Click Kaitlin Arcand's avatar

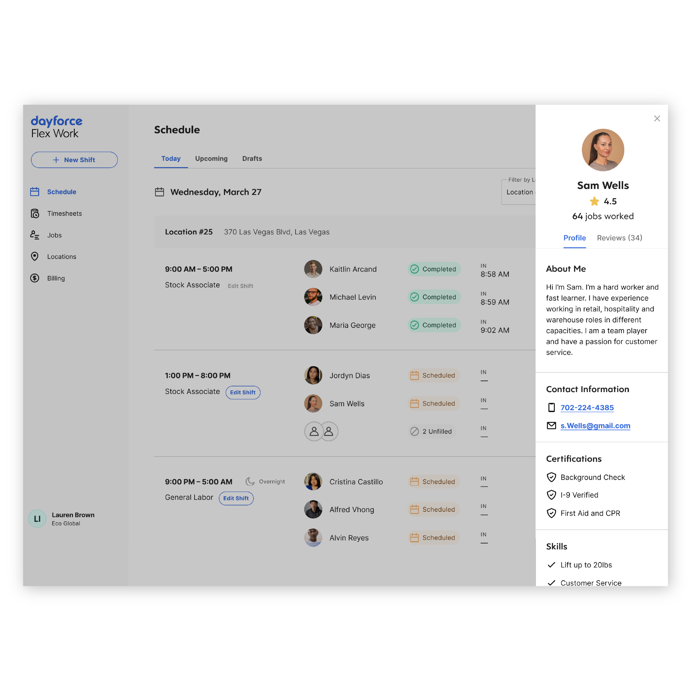click(313, 269)
